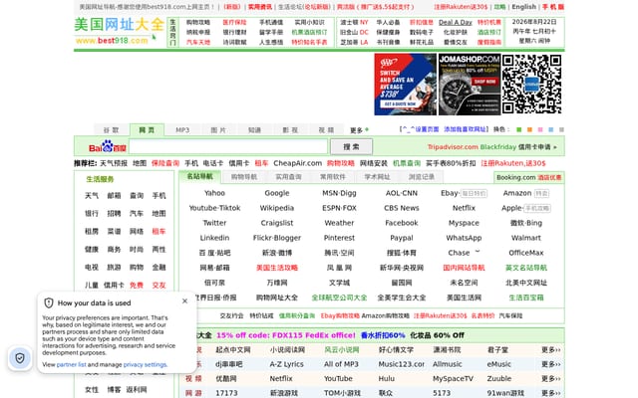Switch to the 谷歌 search tab
This screenshot has width=638, height=398.
coord(111,130)
